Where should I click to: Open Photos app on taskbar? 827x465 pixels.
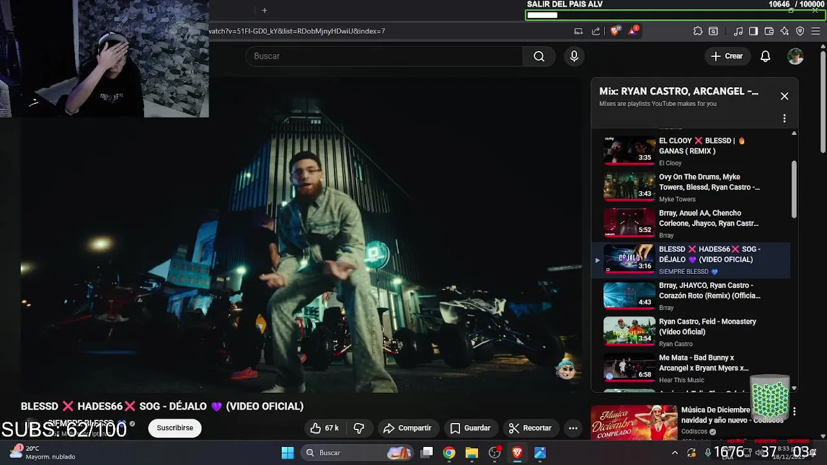tap(540, 453)
